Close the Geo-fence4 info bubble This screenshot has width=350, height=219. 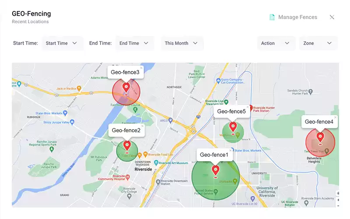pos(335,117)
